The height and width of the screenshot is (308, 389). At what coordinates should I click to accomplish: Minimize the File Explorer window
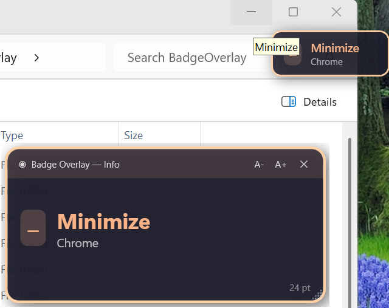[251, 12]
